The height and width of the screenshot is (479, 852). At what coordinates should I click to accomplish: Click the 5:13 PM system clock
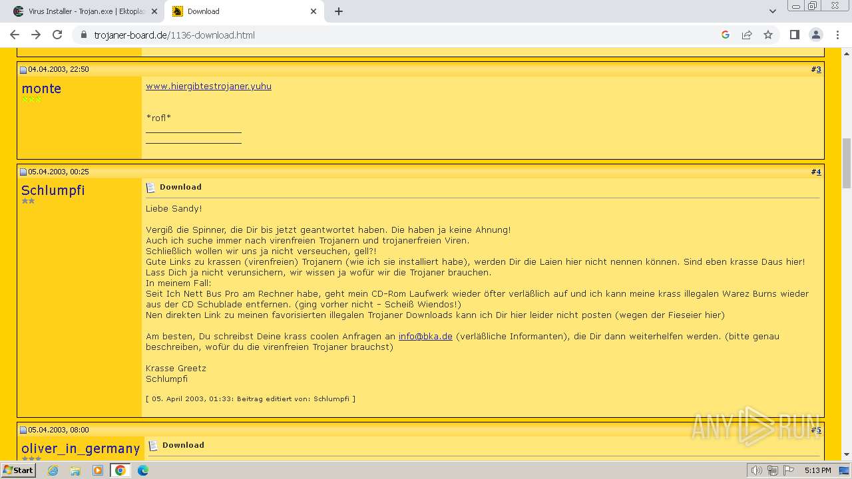(x=817, y=470)
